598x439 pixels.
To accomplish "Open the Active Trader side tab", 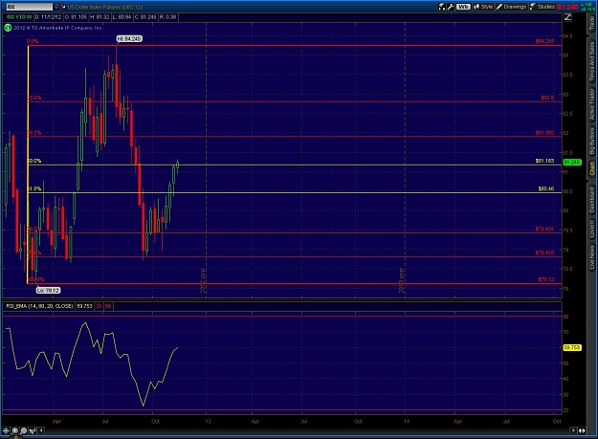I will [591, 105].
